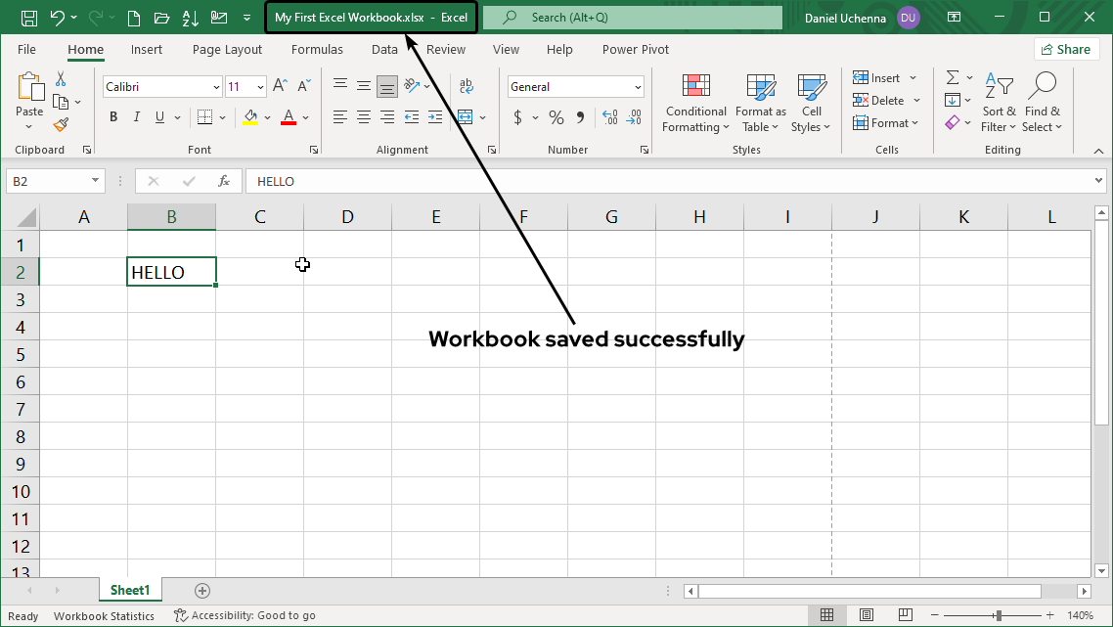Open the Calibri font name dropdown

click(x=214, y=86)
